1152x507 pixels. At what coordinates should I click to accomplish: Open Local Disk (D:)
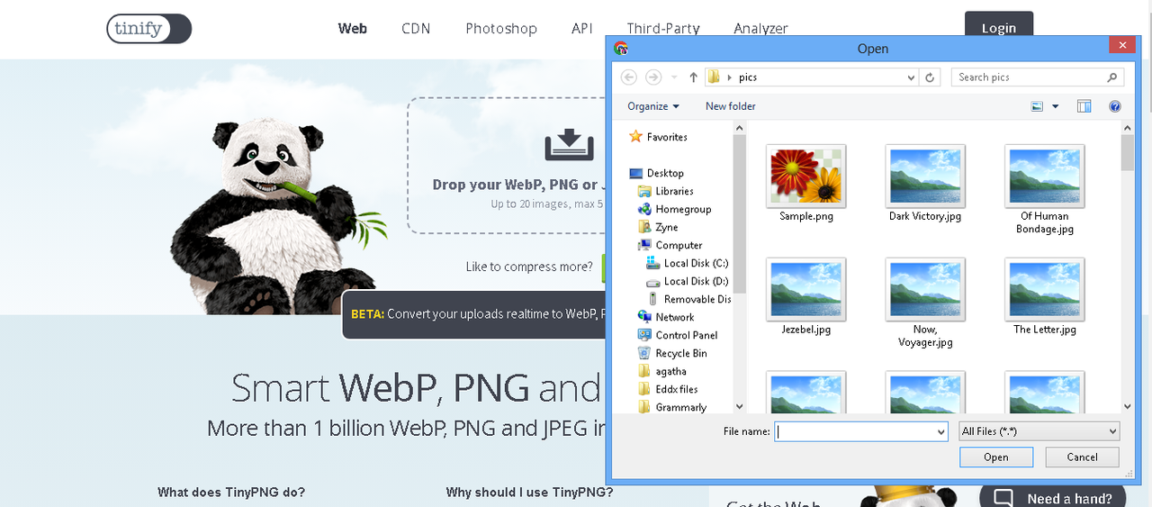(x=696, y=281)
